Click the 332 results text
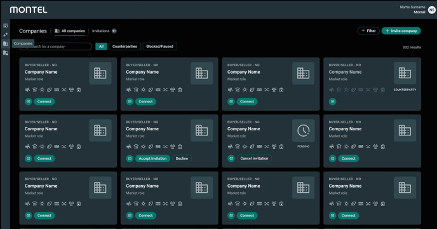 pyautogui.click(x=412, y=47)
